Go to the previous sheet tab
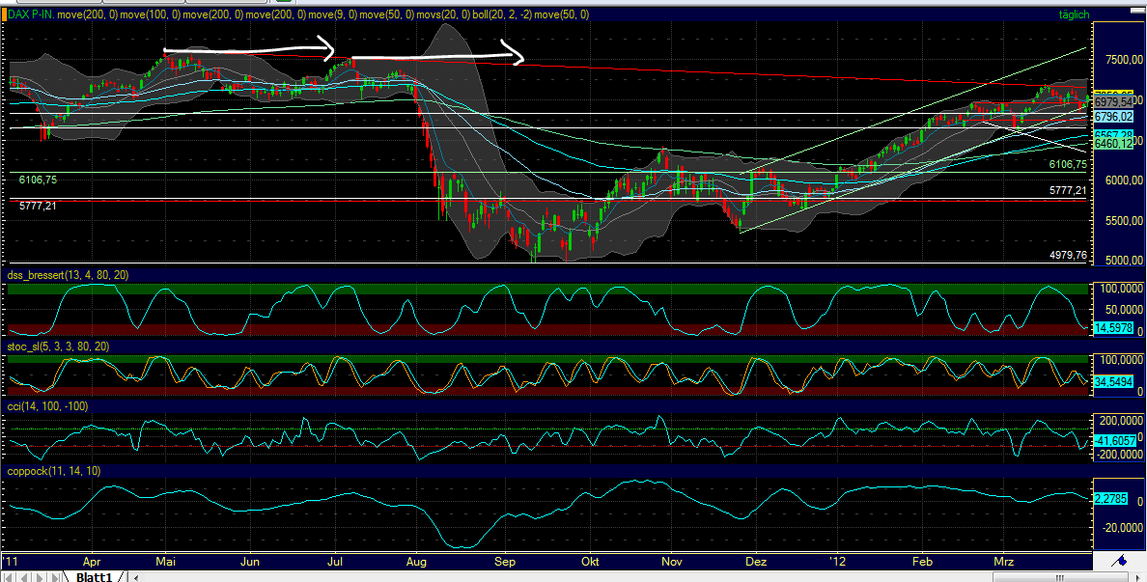Image resolution: width=1147 pixels, height=582 pixels. click(x=23, y=577)
